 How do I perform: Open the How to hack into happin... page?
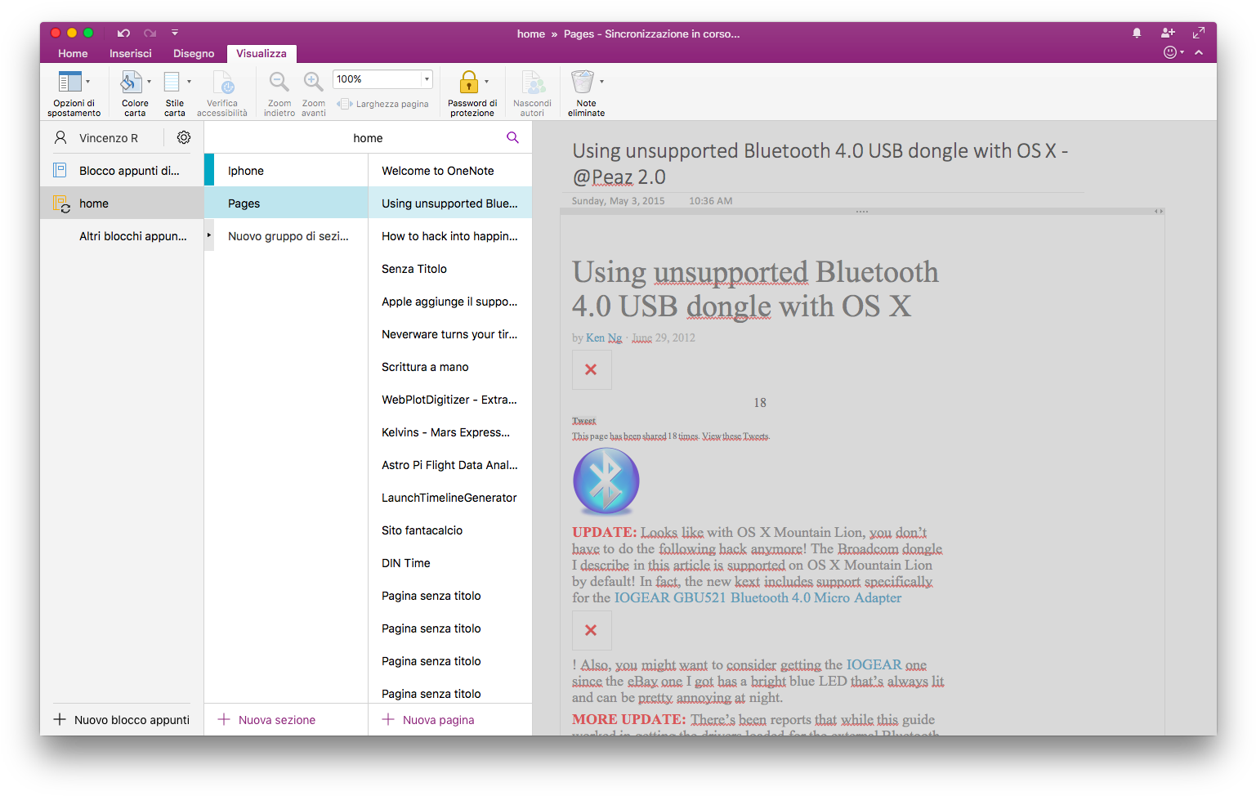point(450,236)
